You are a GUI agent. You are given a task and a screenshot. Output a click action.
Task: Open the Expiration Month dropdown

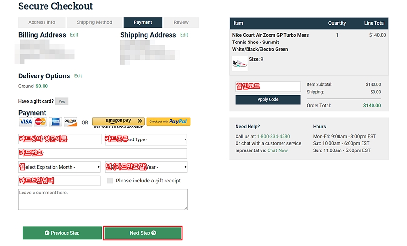click(x=59, y=167)
